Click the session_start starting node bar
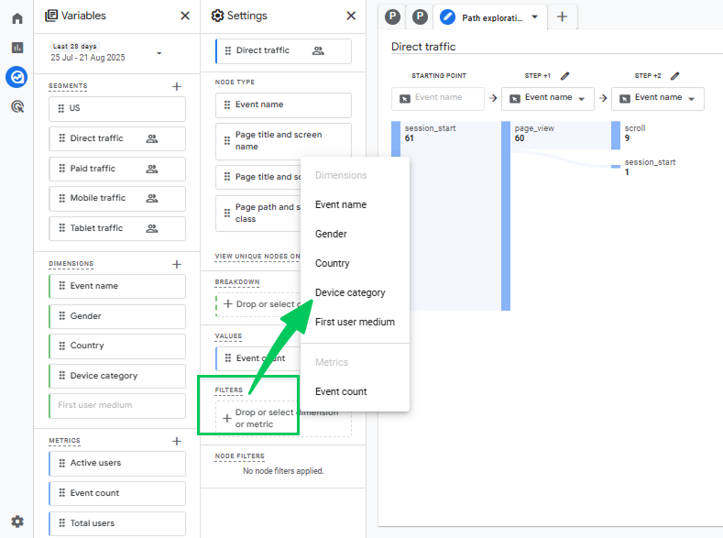Screen dimensions: 723x538 pos(396,138)
